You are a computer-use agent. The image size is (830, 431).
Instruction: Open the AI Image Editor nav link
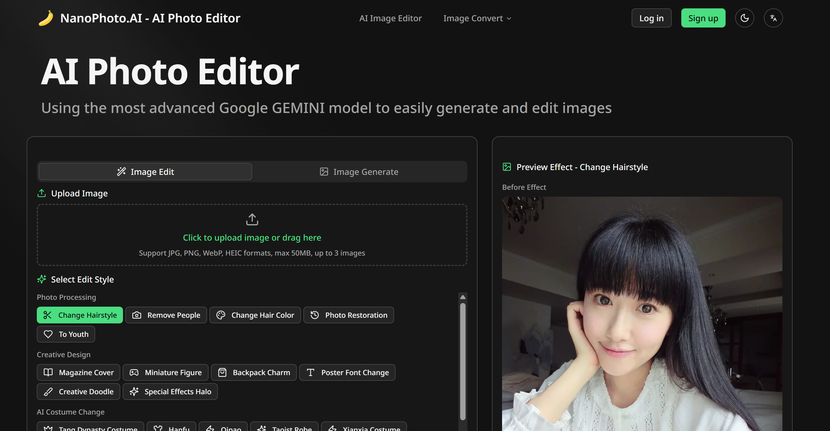tap(390, 18)
